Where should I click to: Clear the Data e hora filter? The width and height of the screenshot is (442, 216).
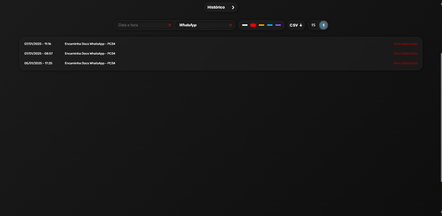coord(170,25)
